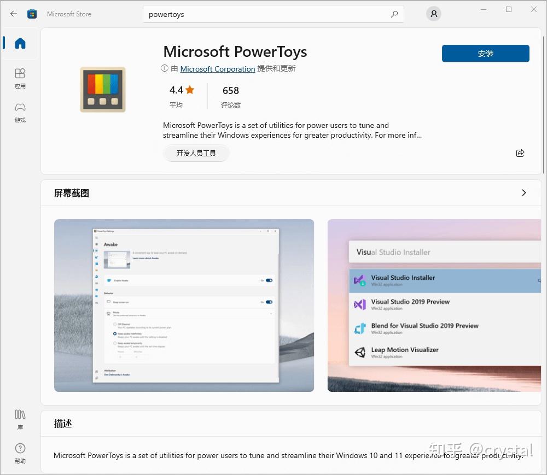
Task: Click the Microsoft Store logo
Action: 32,14
